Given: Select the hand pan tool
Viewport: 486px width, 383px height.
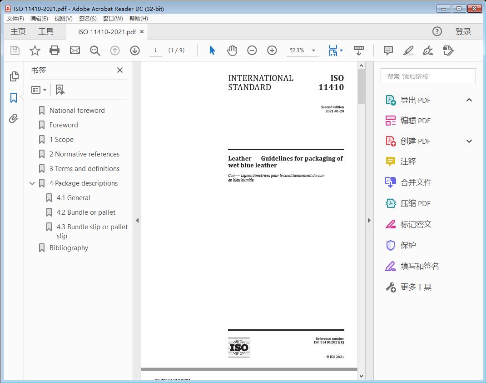Looking at the screenshot, I should coord(232,50).
